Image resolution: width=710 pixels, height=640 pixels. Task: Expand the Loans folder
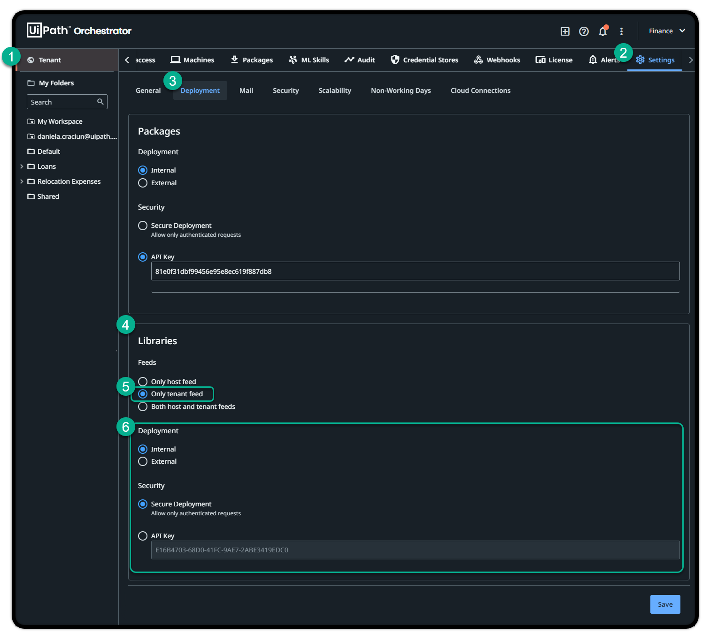coord(22,166)
